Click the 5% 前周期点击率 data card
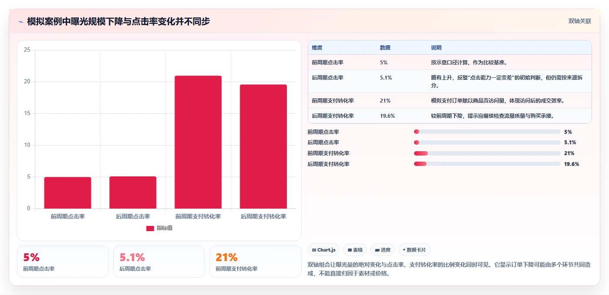 click(x=63, y=262)
